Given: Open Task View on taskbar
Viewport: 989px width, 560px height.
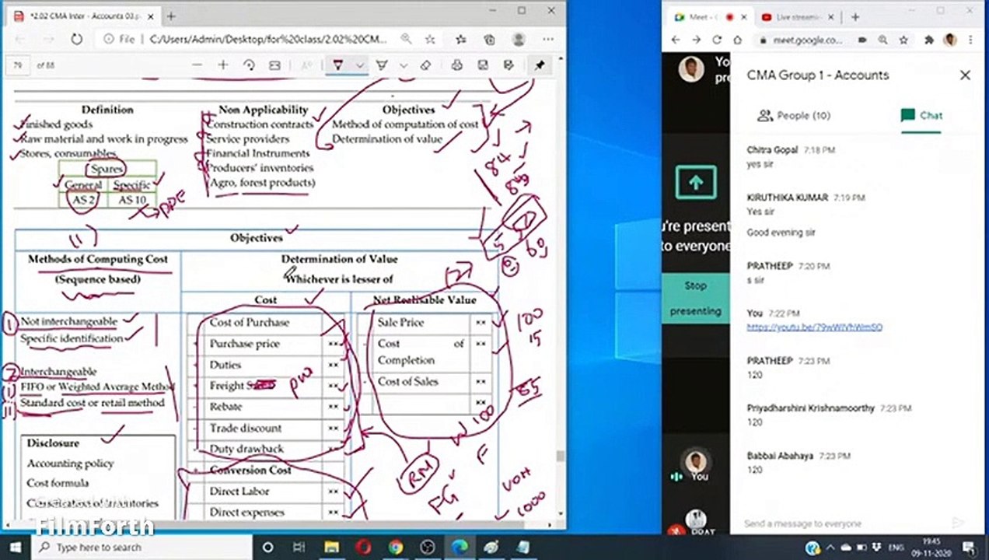Looking at the screenshot, I should tap(299, 548).
